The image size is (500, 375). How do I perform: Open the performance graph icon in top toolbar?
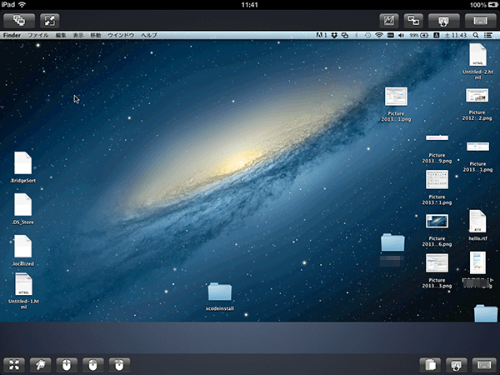click(388, 21)
